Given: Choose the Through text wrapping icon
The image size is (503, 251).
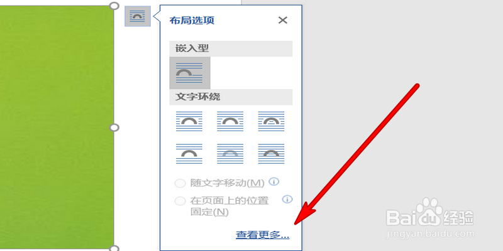Looking at the screenshot, I should pyautogui.click(x=272, y=121).
